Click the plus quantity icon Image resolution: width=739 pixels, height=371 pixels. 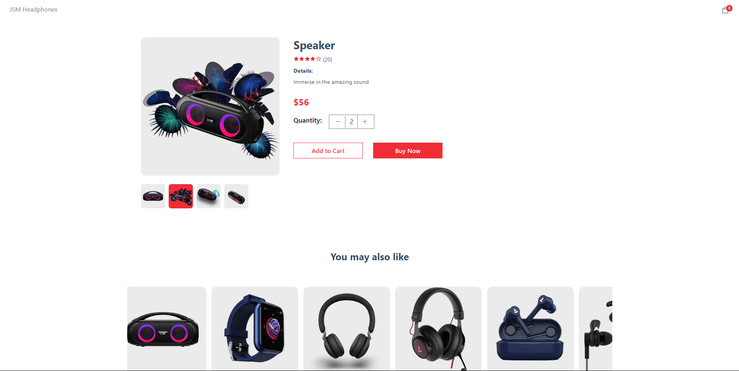[365, 122]
